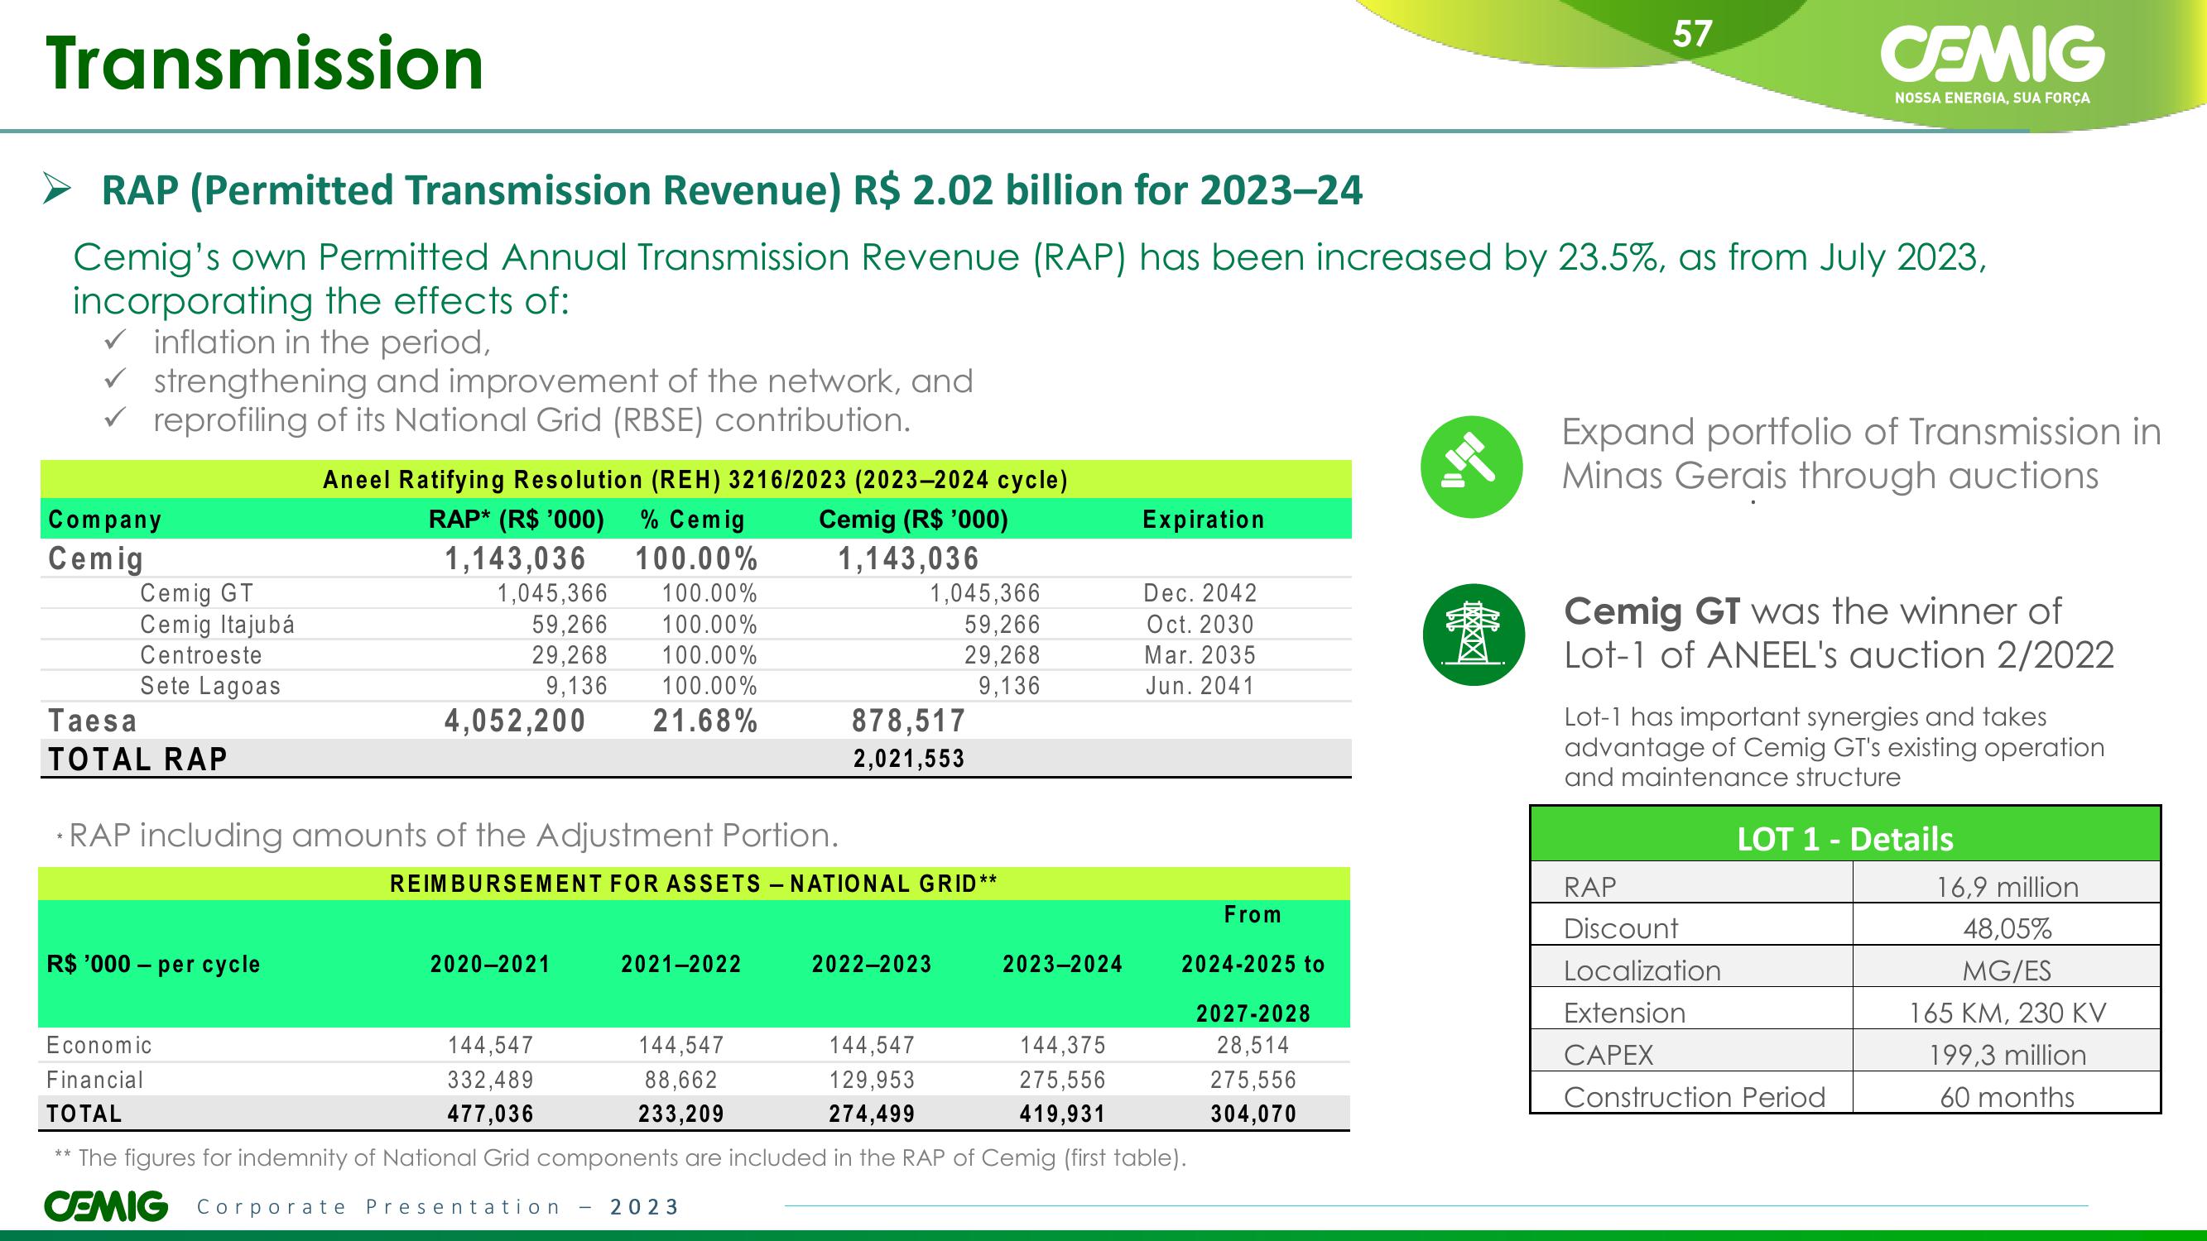Click the CAPEX value '199,3 million'
2207x1241 pixels.
coord(2007,1054)
